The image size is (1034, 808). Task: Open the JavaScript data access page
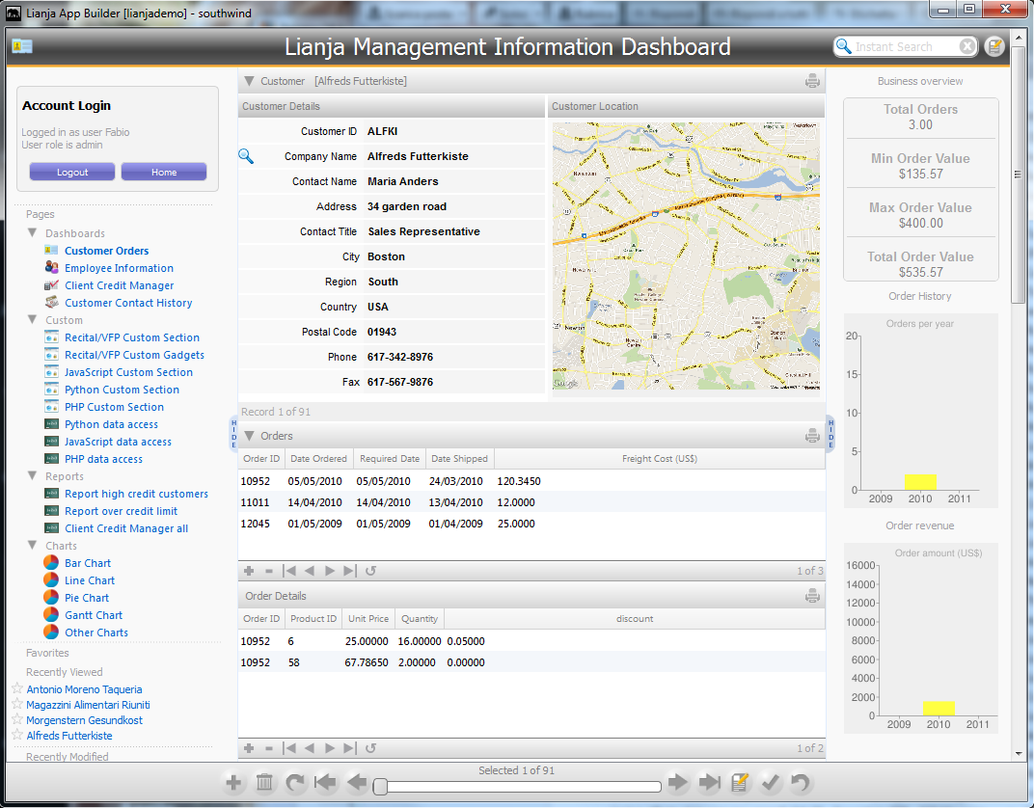(118, 442)
